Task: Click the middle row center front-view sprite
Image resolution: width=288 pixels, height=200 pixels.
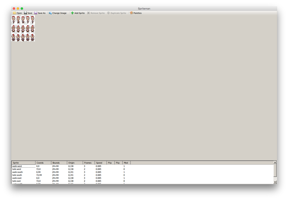Action: (x=23, y=29)
